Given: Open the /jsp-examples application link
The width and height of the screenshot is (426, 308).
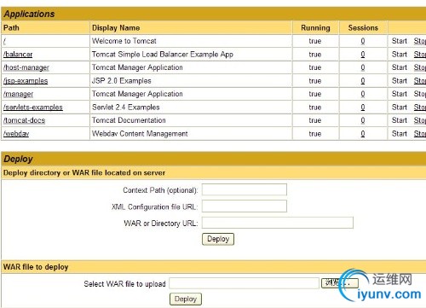Looking at the screenshot, I should click(26, 81).
